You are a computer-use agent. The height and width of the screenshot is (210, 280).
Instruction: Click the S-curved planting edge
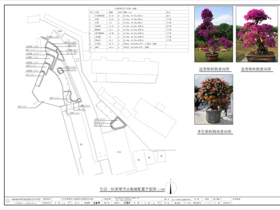tap(68, 97)
